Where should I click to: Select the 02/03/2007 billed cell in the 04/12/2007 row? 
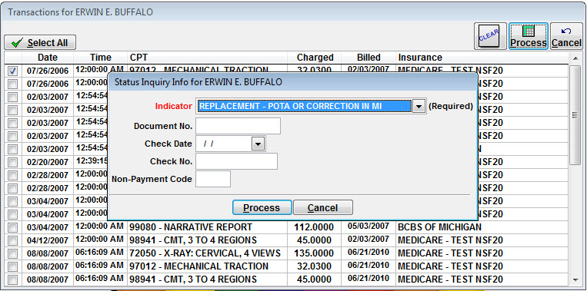click(x=369, y=240)
